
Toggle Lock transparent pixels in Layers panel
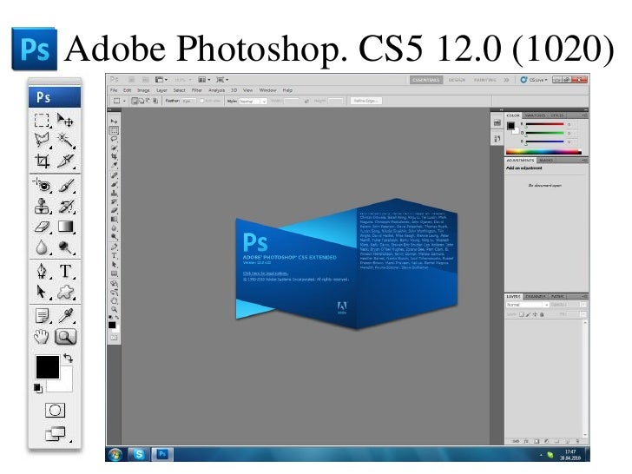click(x=521, y=314)
